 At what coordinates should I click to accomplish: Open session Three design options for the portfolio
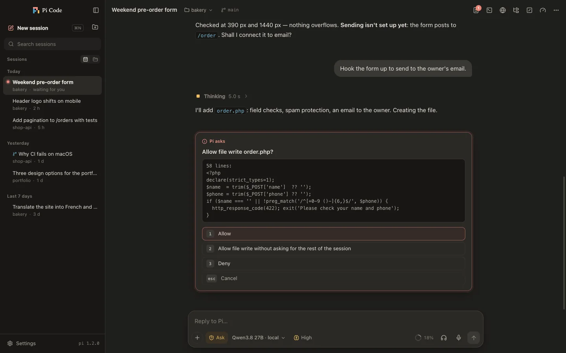pyautogui.click(x=52, y=176)
